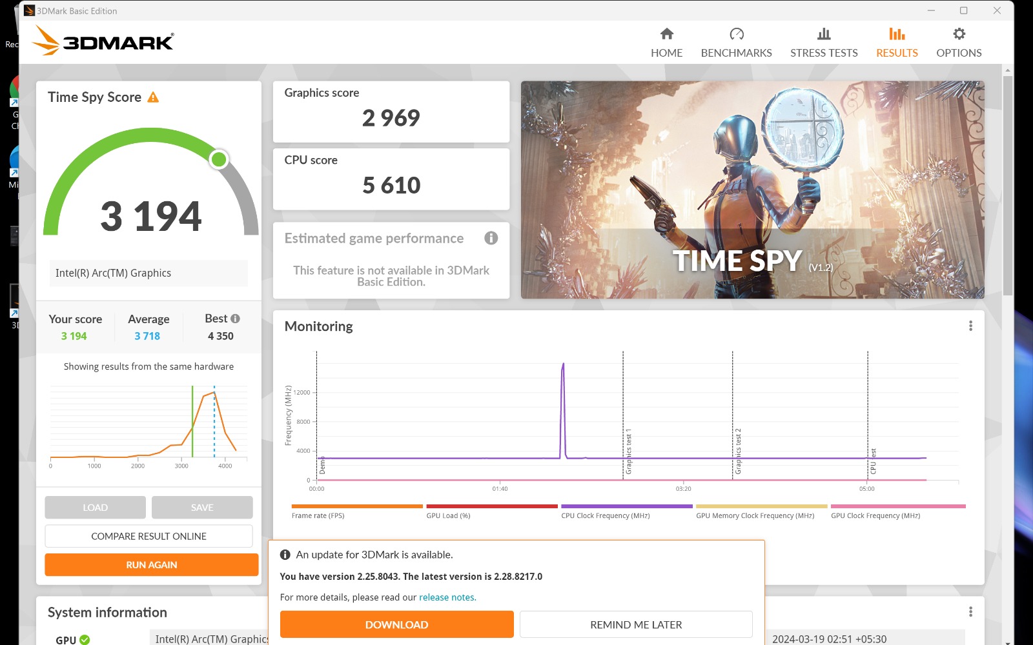Click REMIND ME LATER button
This screenshot has width=1033, height=645.
click(636, 624)
